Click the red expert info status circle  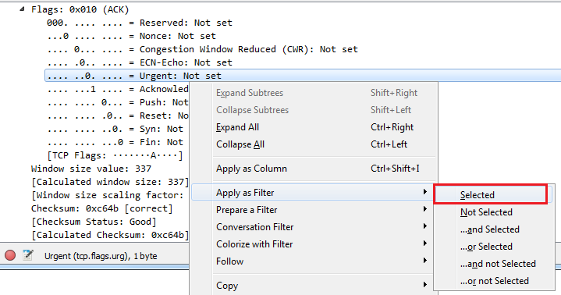click(x=10, y=255)
